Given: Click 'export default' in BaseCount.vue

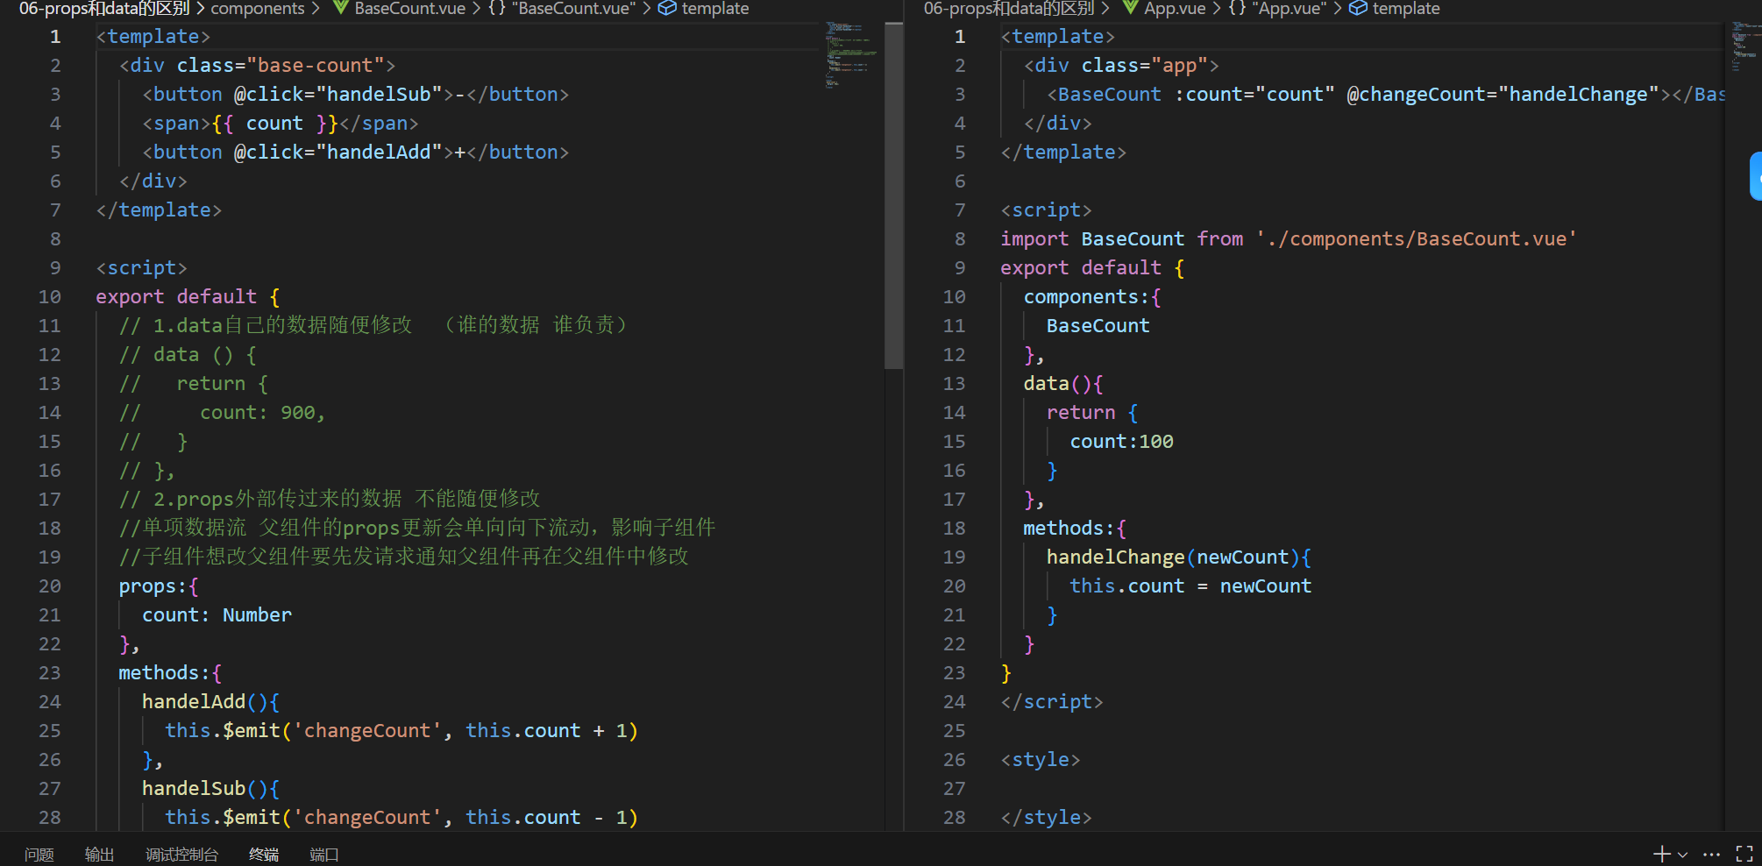Looking at the screenshot, I should click(x=176, y=297).
